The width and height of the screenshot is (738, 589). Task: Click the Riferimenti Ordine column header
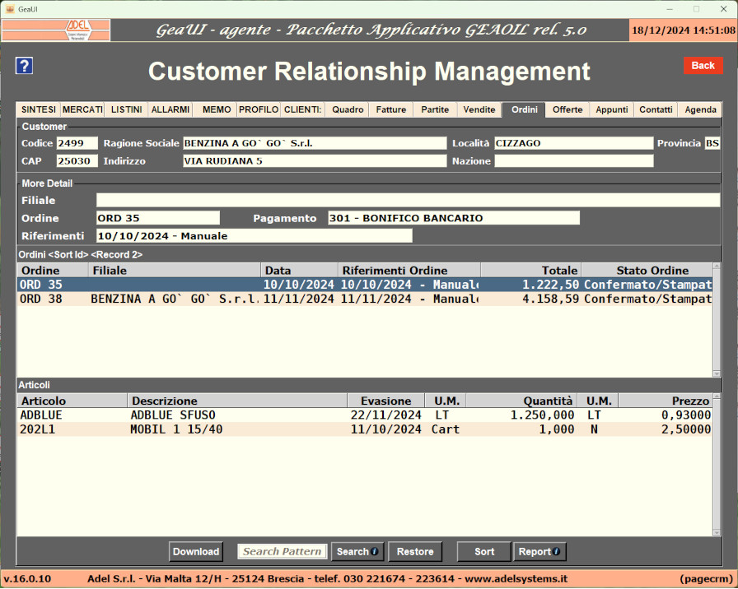[409, 271]
